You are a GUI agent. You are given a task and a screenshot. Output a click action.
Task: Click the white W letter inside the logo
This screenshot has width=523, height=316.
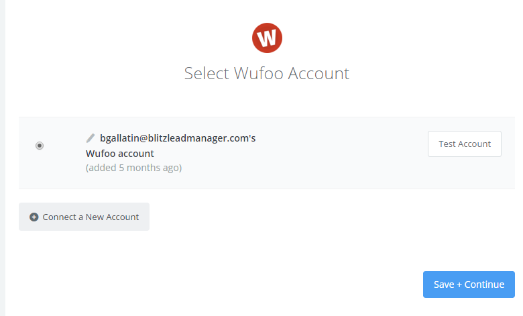[267, 38]
